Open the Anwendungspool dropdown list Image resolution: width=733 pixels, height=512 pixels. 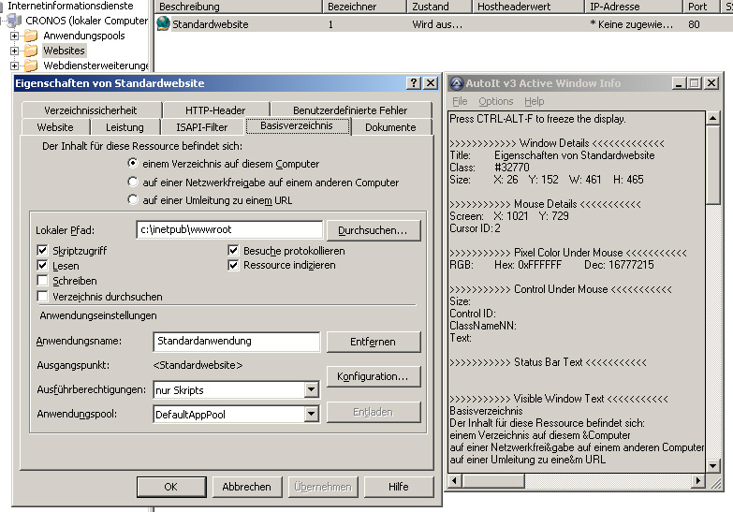311,414
